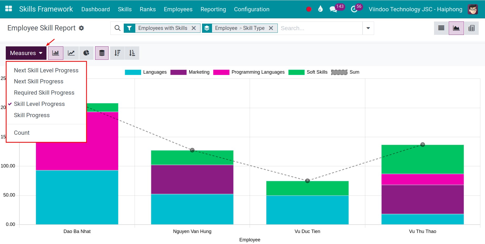Expand search options dropdown arrow
Screen dimensions: 485x244
368,28
